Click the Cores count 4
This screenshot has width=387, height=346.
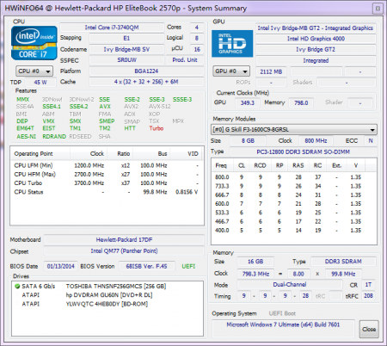tap(197, 28)
